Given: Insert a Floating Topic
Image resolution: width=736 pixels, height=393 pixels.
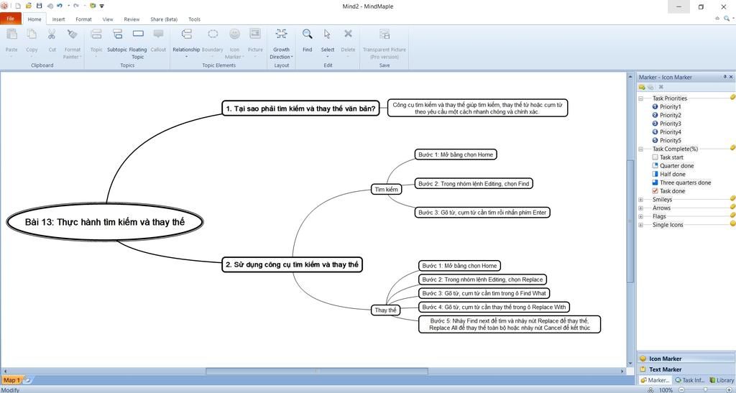Looking at the screenshot, I should [138, 34].
